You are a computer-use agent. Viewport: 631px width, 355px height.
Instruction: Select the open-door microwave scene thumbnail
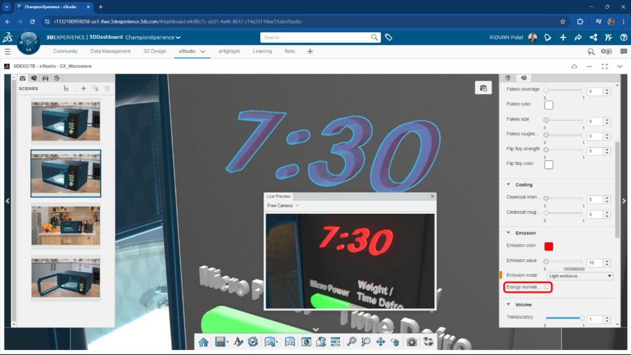click(66, 278)
